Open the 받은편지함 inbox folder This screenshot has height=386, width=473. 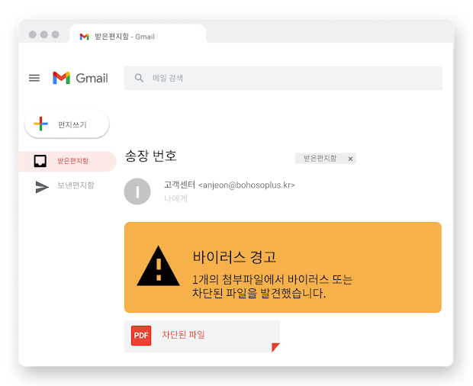[x=68, y=161]
